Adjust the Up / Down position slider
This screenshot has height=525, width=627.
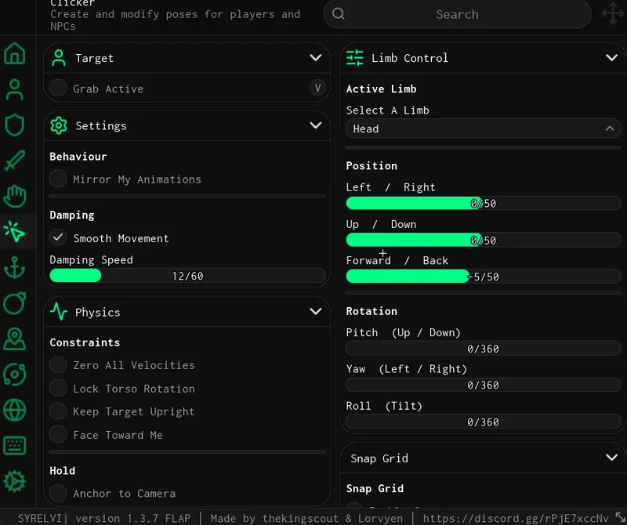(483, 240)
